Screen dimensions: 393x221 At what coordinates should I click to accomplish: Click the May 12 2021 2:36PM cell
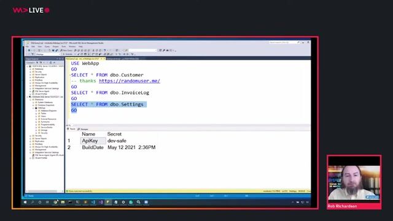coord(131,147)
